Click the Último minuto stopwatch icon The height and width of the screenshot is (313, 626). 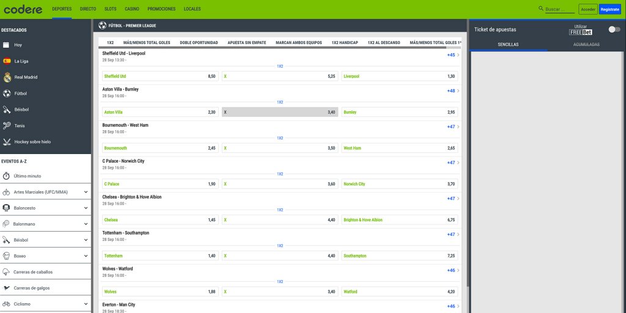[6, 176]
